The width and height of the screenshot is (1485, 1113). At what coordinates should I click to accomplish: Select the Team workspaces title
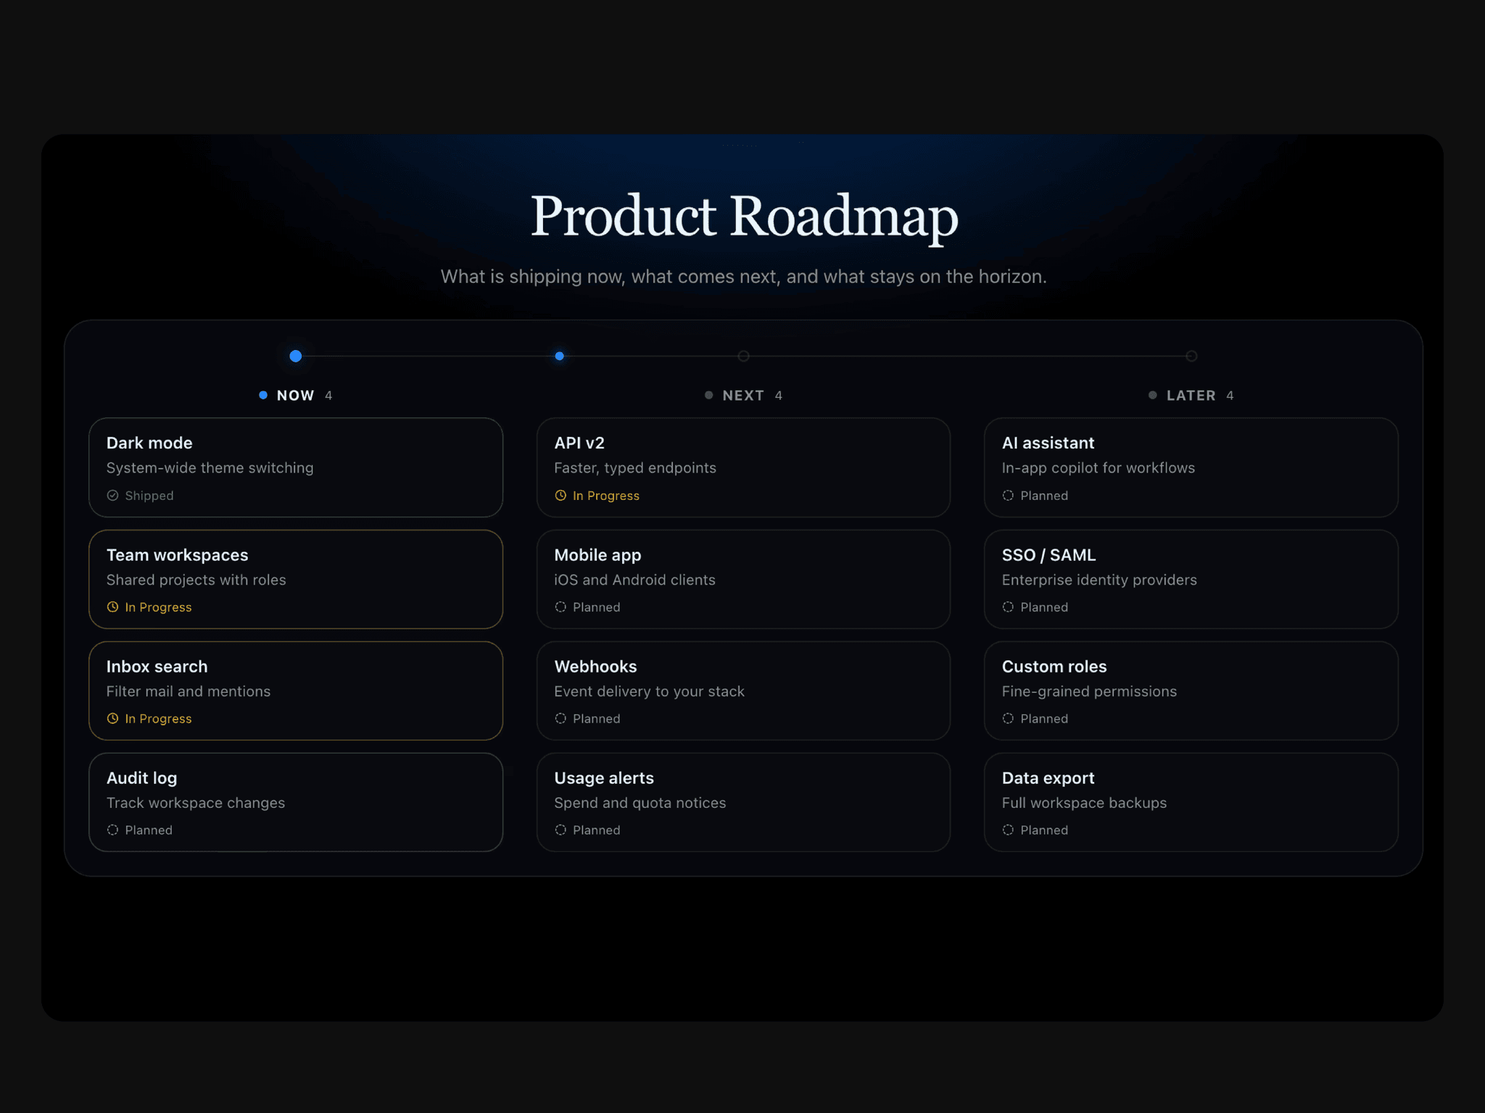point(178,555)
